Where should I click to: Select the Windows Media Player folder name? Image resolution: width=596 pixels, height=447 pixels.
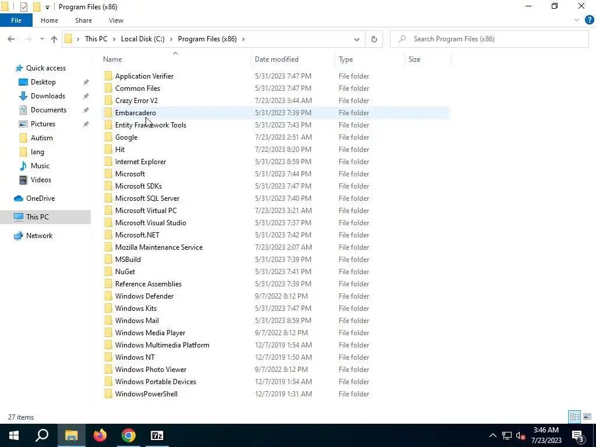[x=150, y=332]
